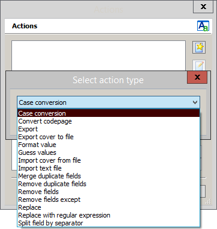
Task: Choose Split field by separator
Action: point(108,223)
